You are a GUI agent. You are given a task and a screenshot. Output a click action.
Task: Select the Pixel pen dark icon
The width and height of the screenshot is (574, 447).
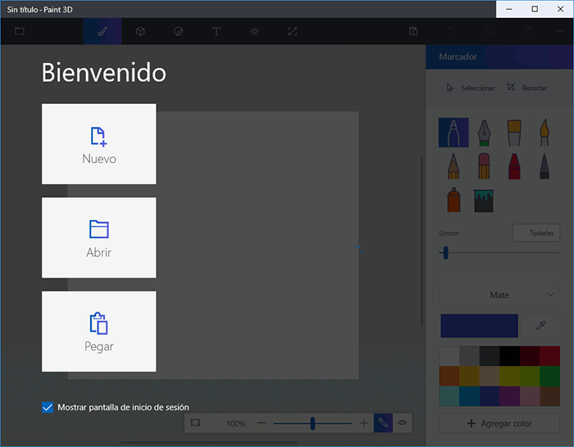click(x=544, y=166)
